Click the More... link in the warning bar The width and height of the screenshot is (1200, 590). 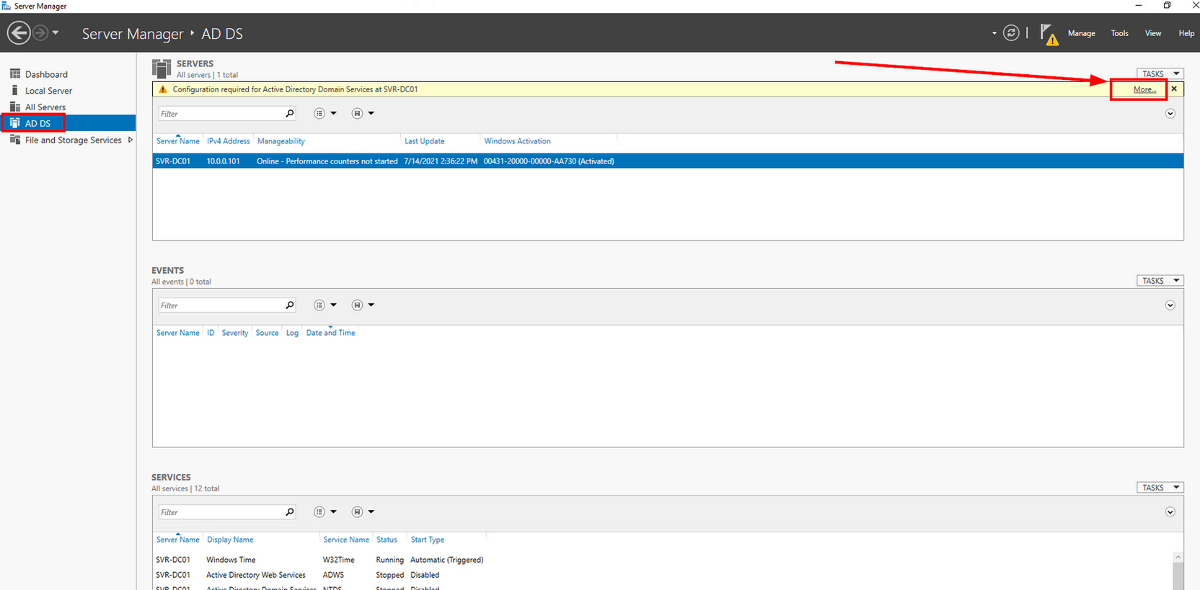(1144, 89)
